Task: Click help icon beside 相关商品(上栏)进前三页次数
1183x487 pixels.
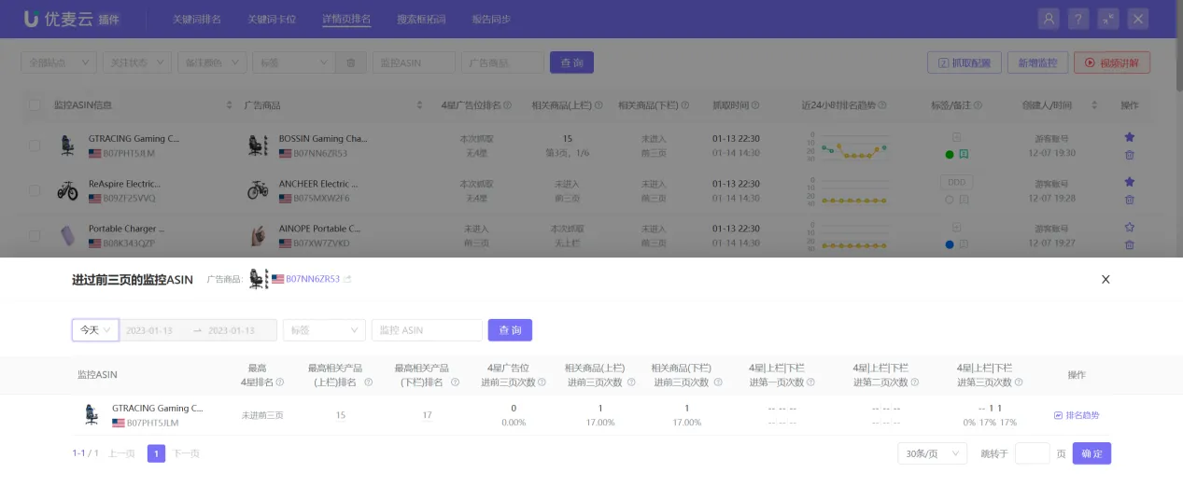Action: [632, 383]
